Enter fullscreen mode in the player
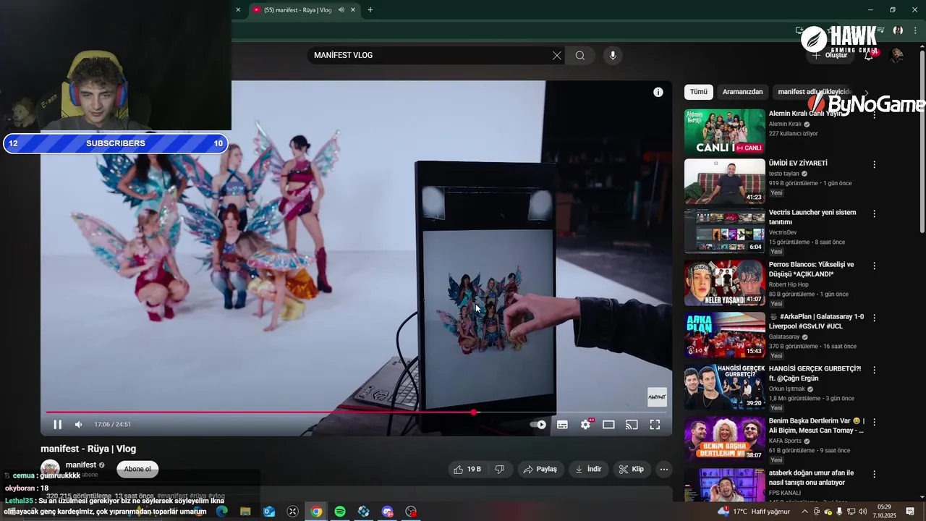Screen dimensions: 926x521 point(655,425)
